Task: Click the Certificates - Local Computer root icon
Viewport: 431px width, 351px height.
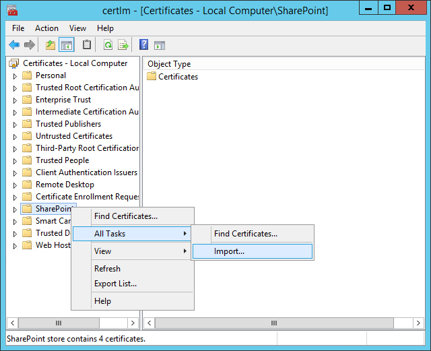Action: [13, 63]
